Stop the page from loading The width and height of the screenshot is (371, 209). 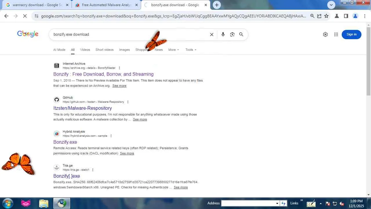[x=25, y=16]
